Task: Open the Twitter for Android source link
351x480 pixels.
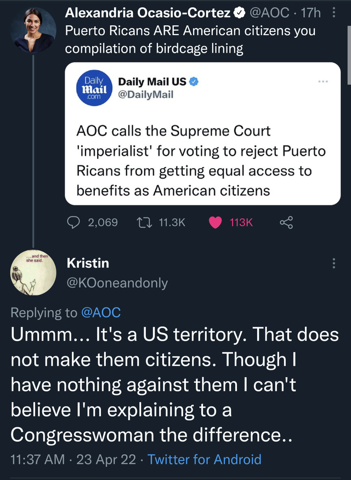Action: coord(205,459)
